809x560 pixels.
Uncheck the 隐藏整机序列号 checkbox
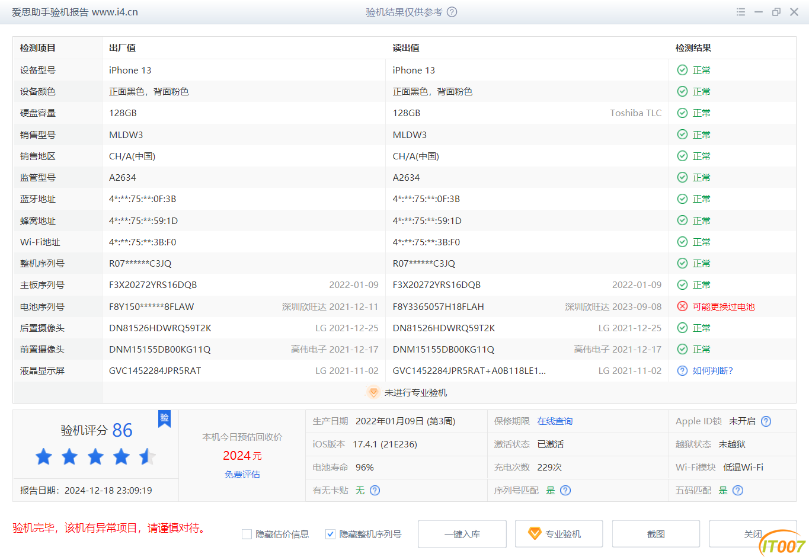(331, 535)
